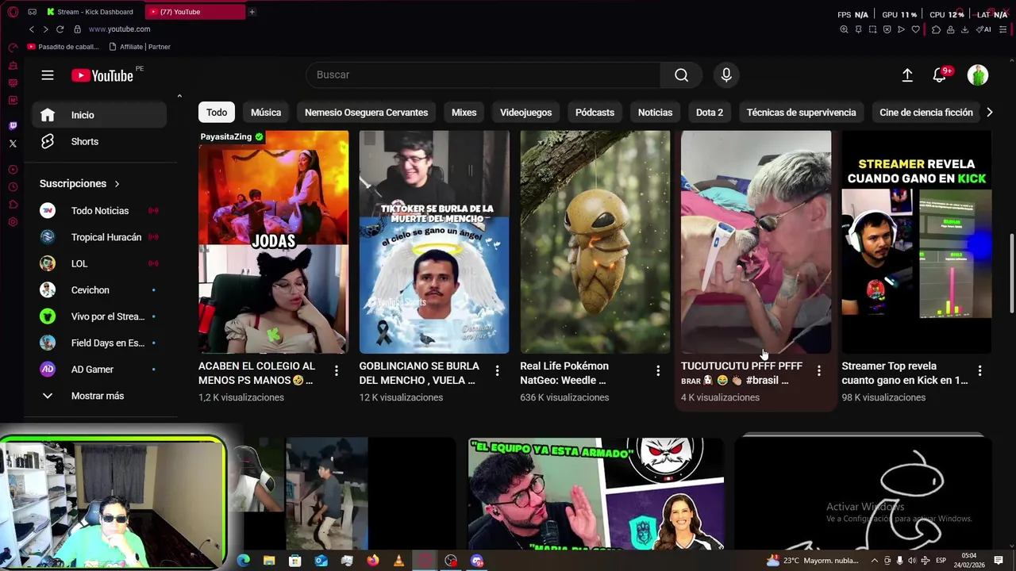The width and height of the screenshot is (1016, 571).
Task: Open Affiliate | Partner bookmark
Action: coord(140,47)
